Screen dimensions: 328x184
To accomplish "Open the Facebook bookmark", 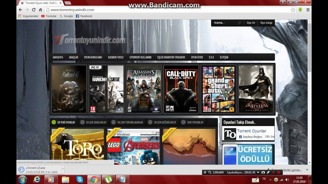I will click(84, 16).
